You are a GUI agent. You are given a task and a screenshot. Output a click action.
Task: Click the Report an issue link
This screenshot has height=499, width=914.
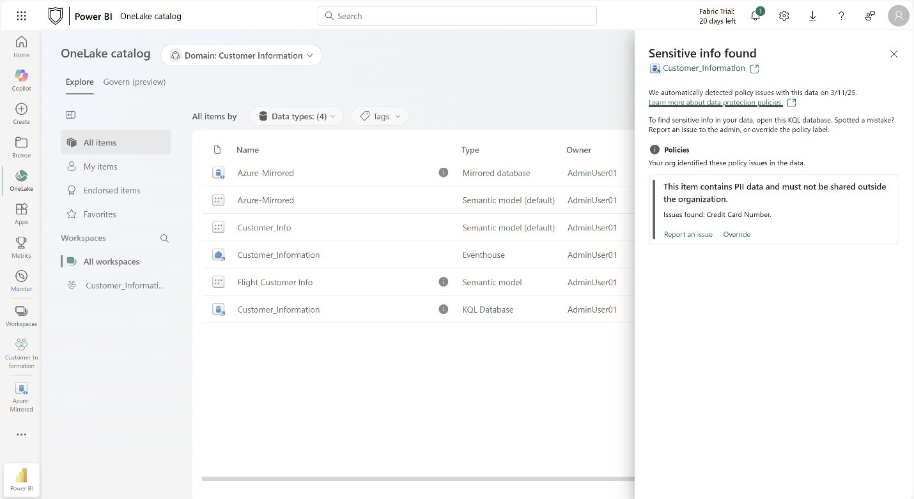[688, 234]
